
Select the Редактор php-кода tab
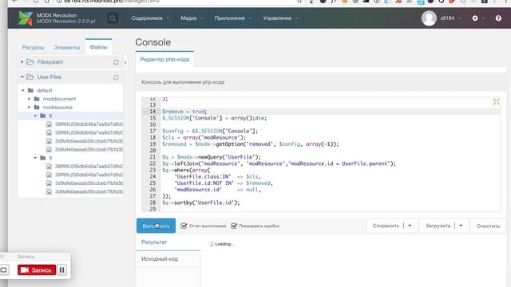point(164,59)
